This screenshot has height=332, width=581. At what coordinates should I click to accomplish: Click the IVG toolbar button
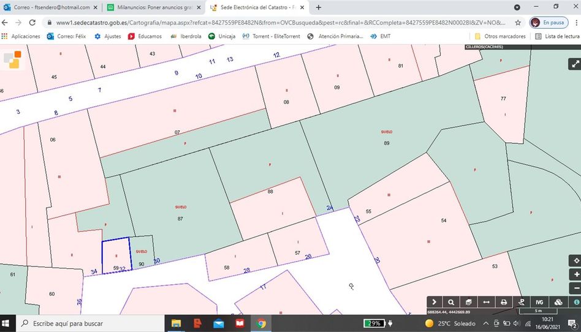coord(539,302)
